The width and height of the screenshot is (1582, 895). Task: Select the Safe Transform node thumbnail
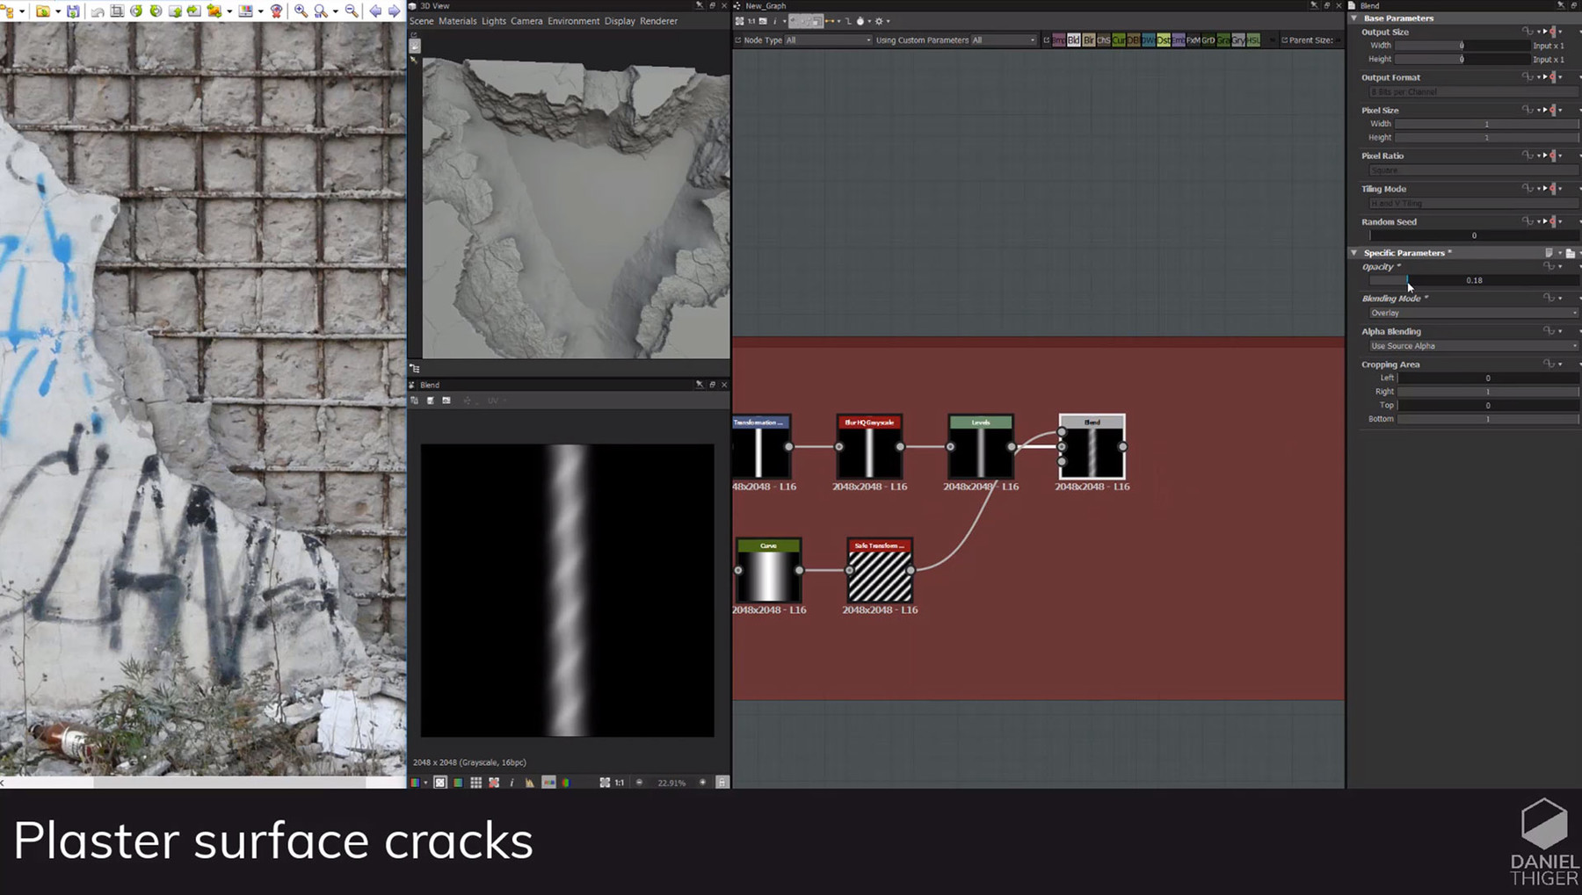tap(879, 571)
